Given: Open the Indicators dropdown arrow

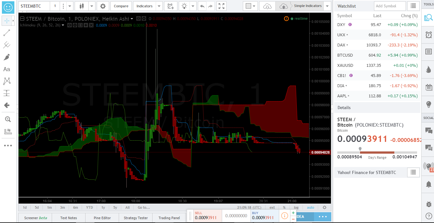Looking at the screenshot, I should 159,6.
